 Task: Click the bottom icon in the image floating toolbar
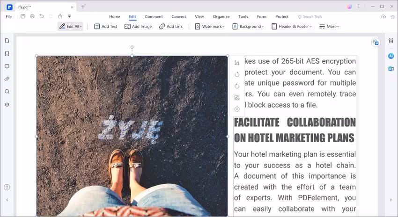pyautogui.click(x=237, y=109)
